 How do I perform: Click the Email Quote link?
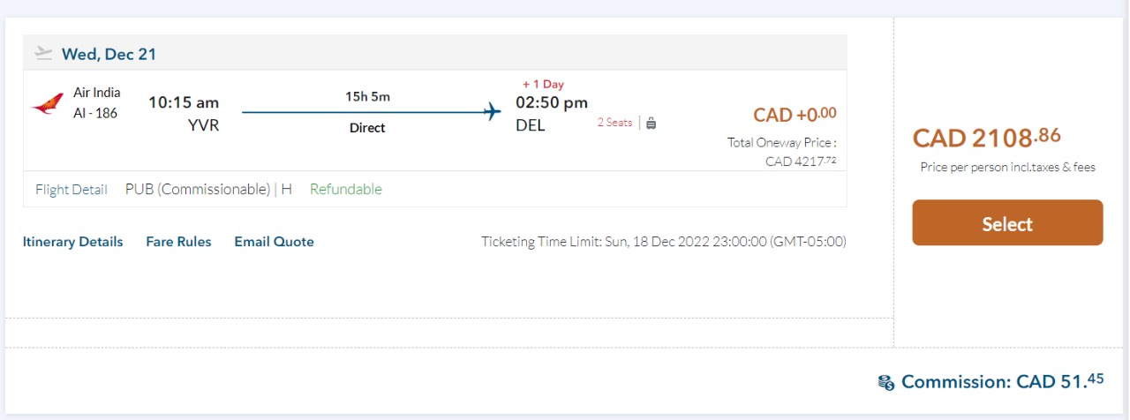point(274,242)
